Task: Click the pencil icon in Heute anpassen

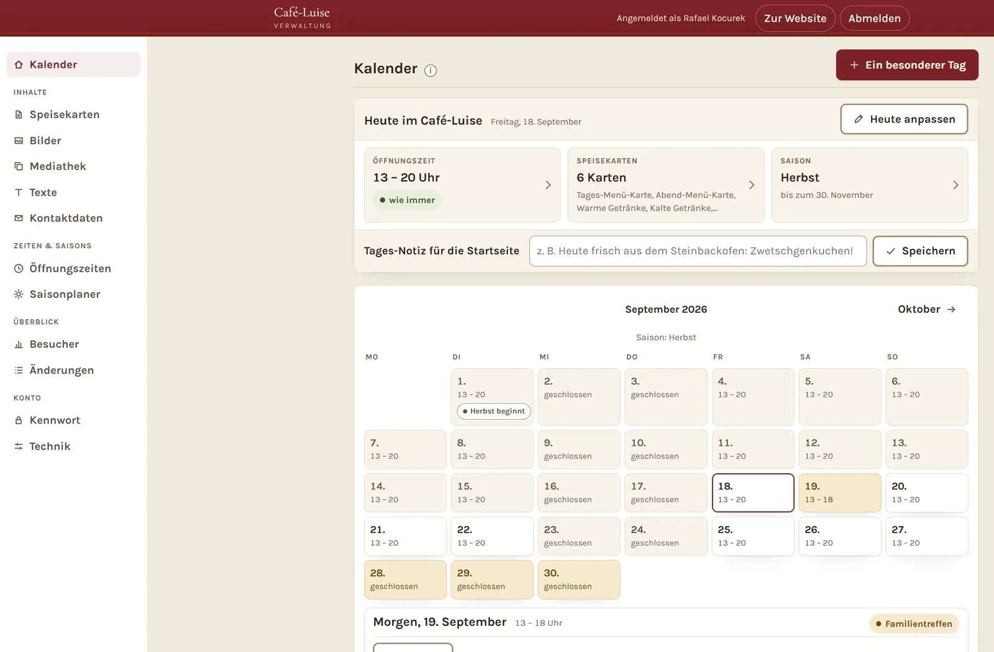Action: [x=859, y=119]
